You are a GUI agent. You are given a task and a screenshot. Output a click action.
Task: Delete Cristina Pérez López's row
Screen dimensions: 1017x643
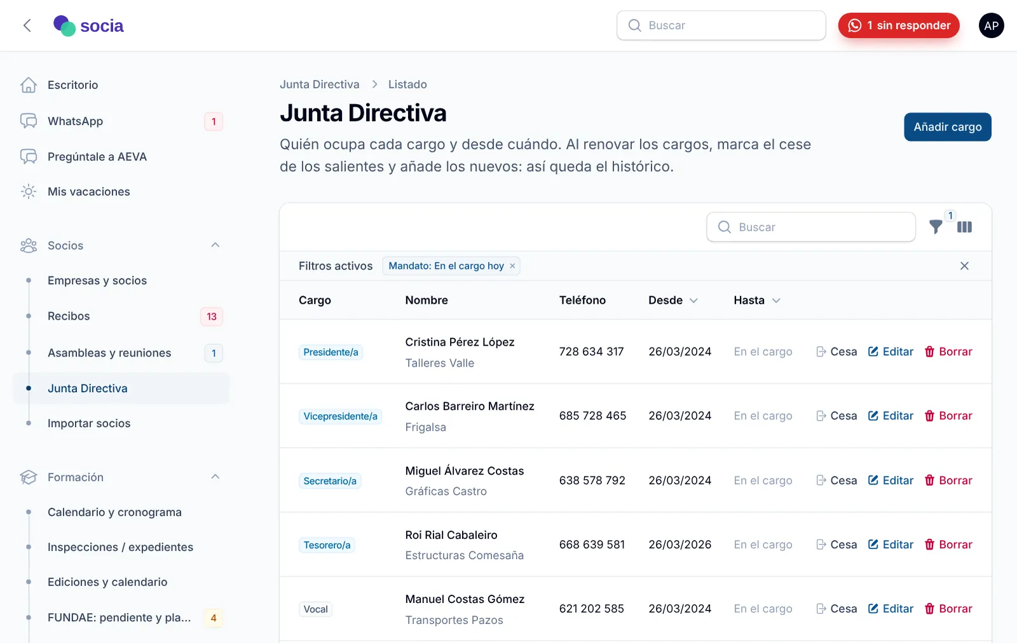click(x=948, y=351)
